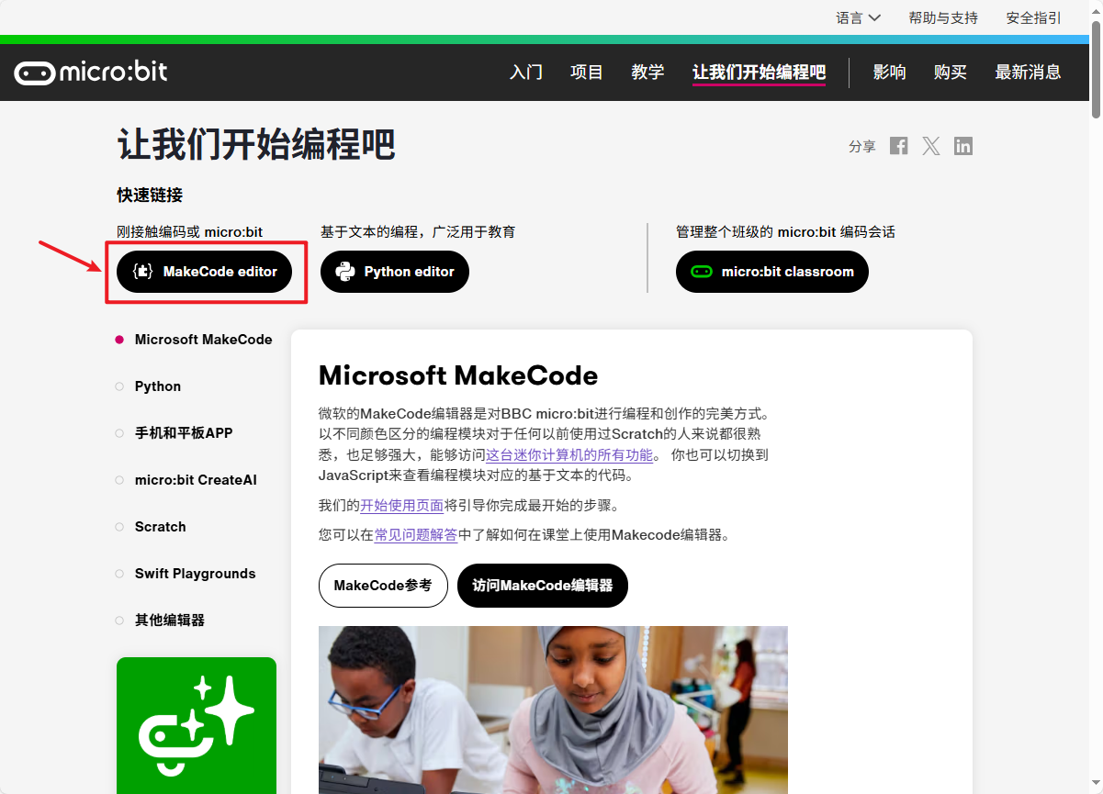Go to the 影响 nav item
This screenshot has height=794, width=1103.
889,73
